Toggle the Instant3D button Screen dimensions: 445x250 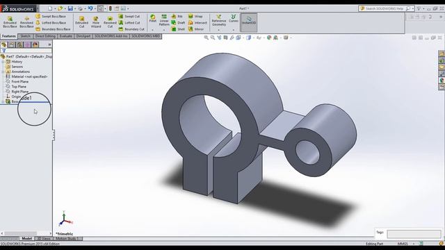249,22
